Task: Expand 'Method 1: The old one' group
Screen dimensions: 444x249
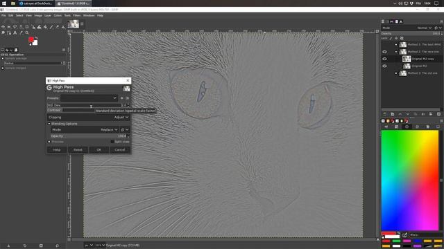Action: click(x=396, y=73)
